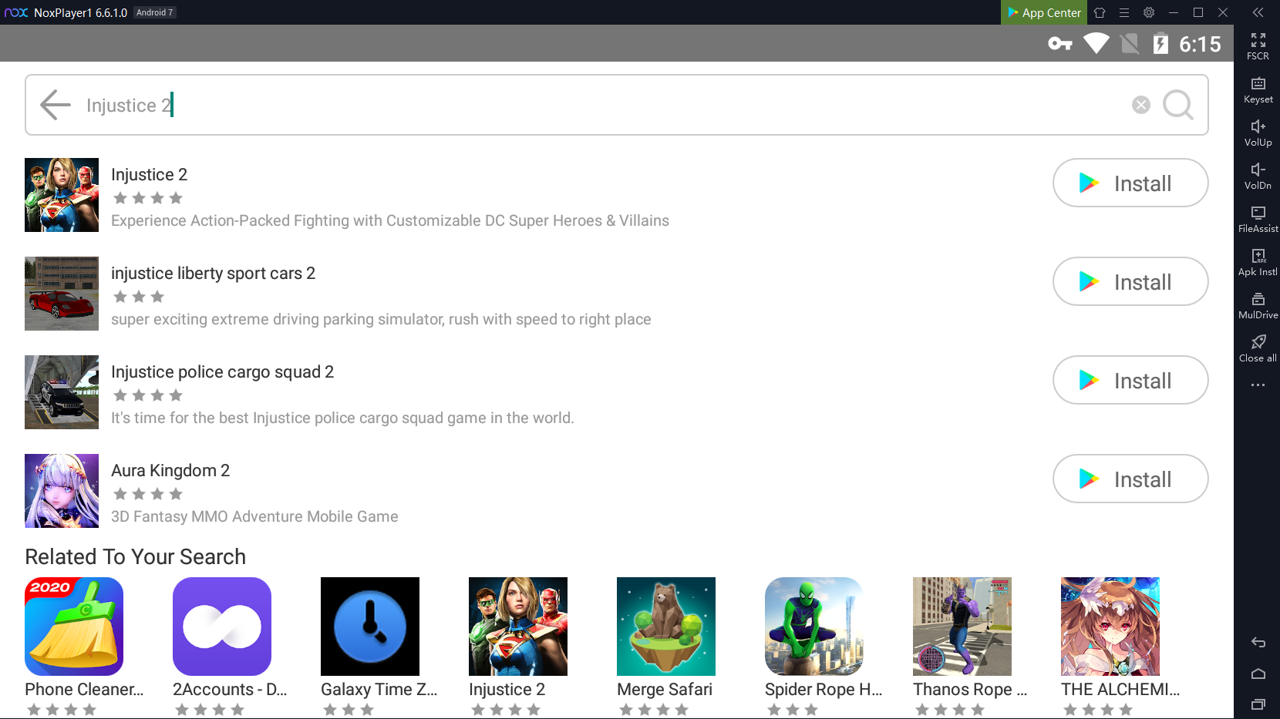Click the search magnifier icon
The image size is (1280, 719).
[x=1178, y=105]
